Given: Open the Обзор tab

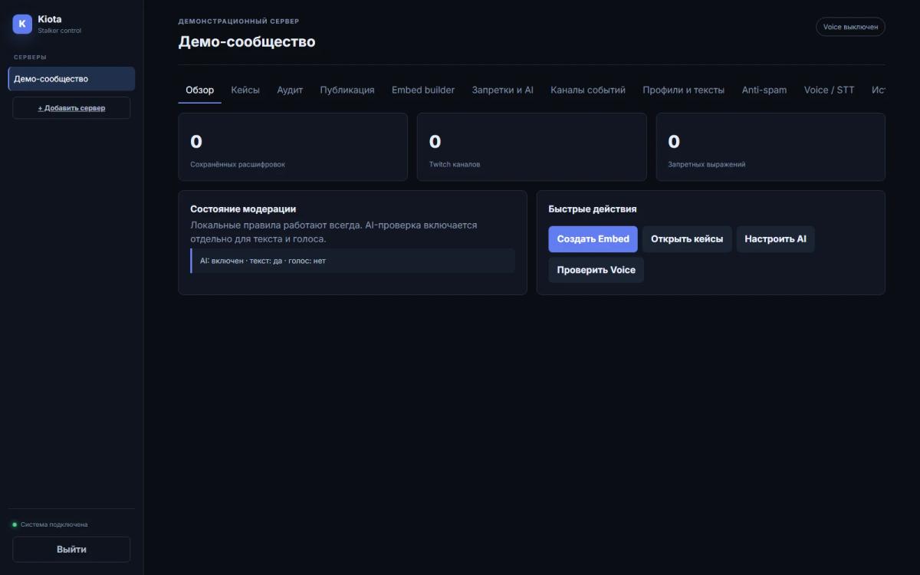Looking at the screenshot, I should click(x=199, y=90).
